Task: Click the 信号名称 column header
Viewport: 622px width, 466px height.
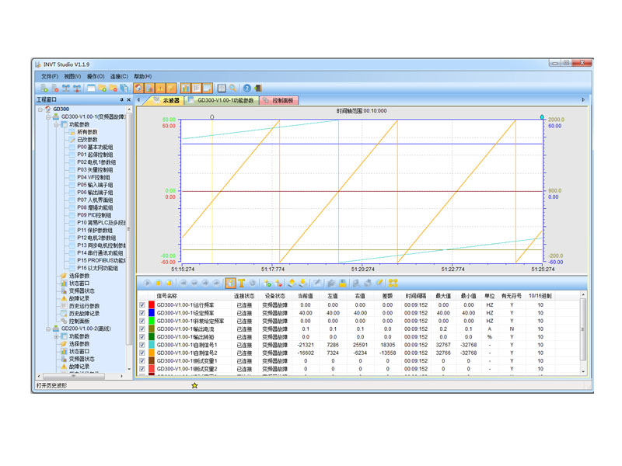Action: (167, 296)
